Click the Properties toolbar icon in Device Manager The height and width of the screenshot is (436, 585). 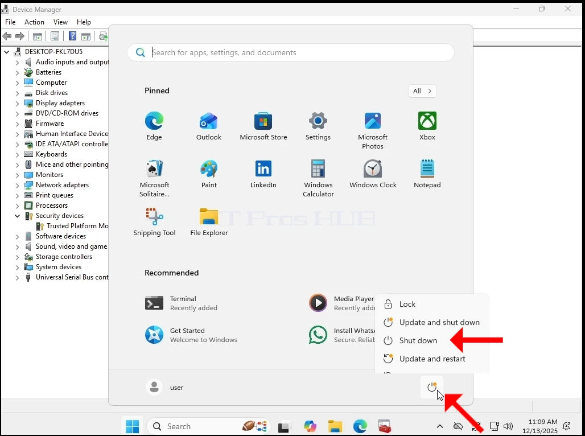tap(55, 36)
